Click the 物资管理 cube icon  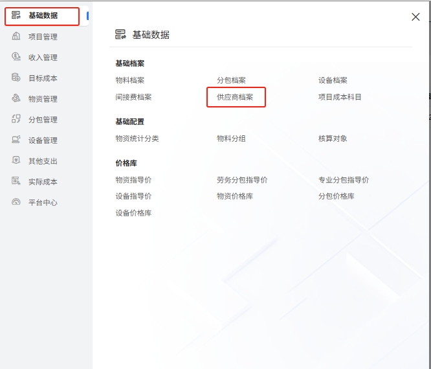(16, 98)
